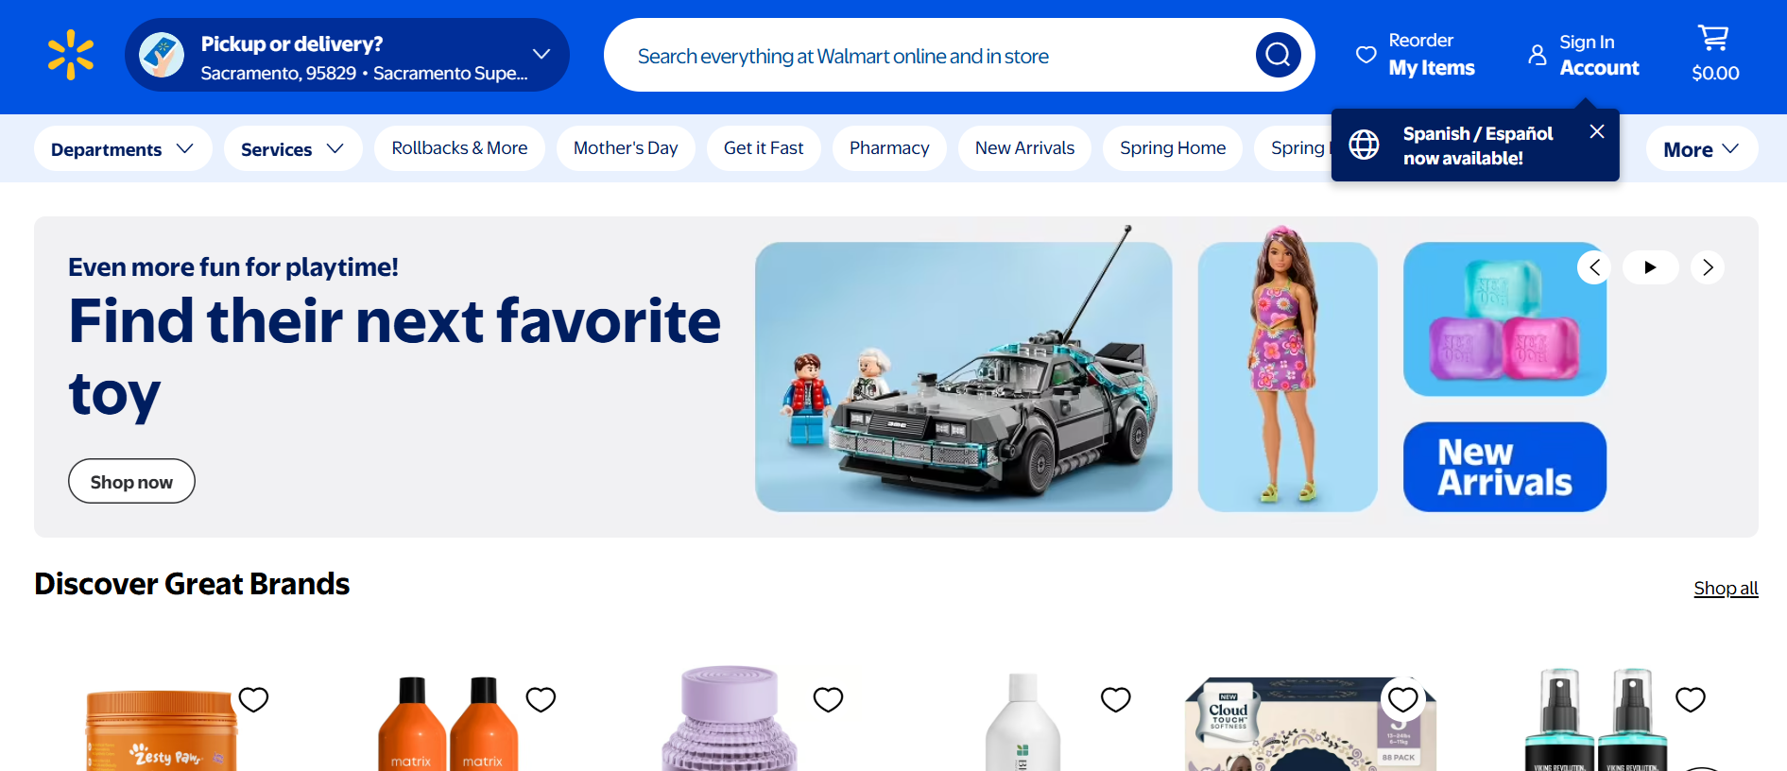
Task: Open the More navigation dropdown
Action: point(1702,148)
